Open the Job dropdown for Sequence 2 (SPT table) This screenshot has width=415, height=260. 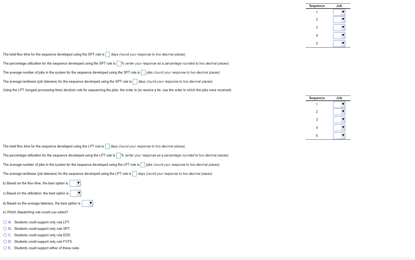339,19
